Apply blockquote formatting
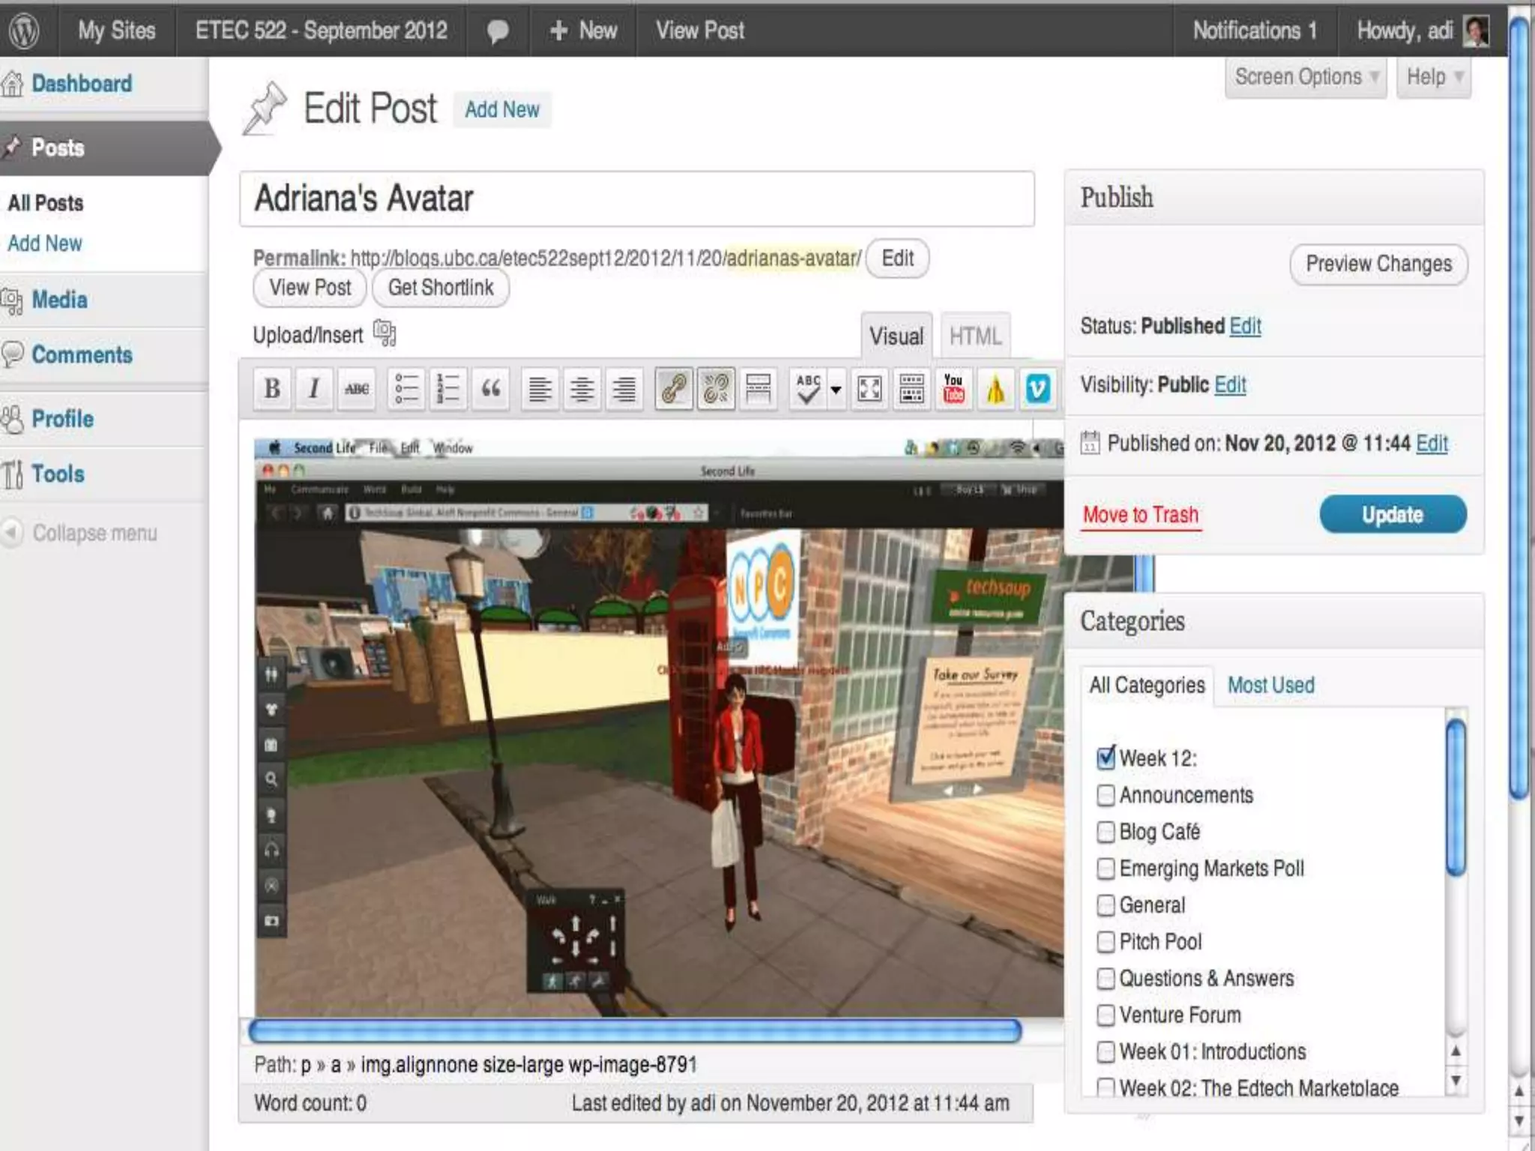 [x=491, y=388]
